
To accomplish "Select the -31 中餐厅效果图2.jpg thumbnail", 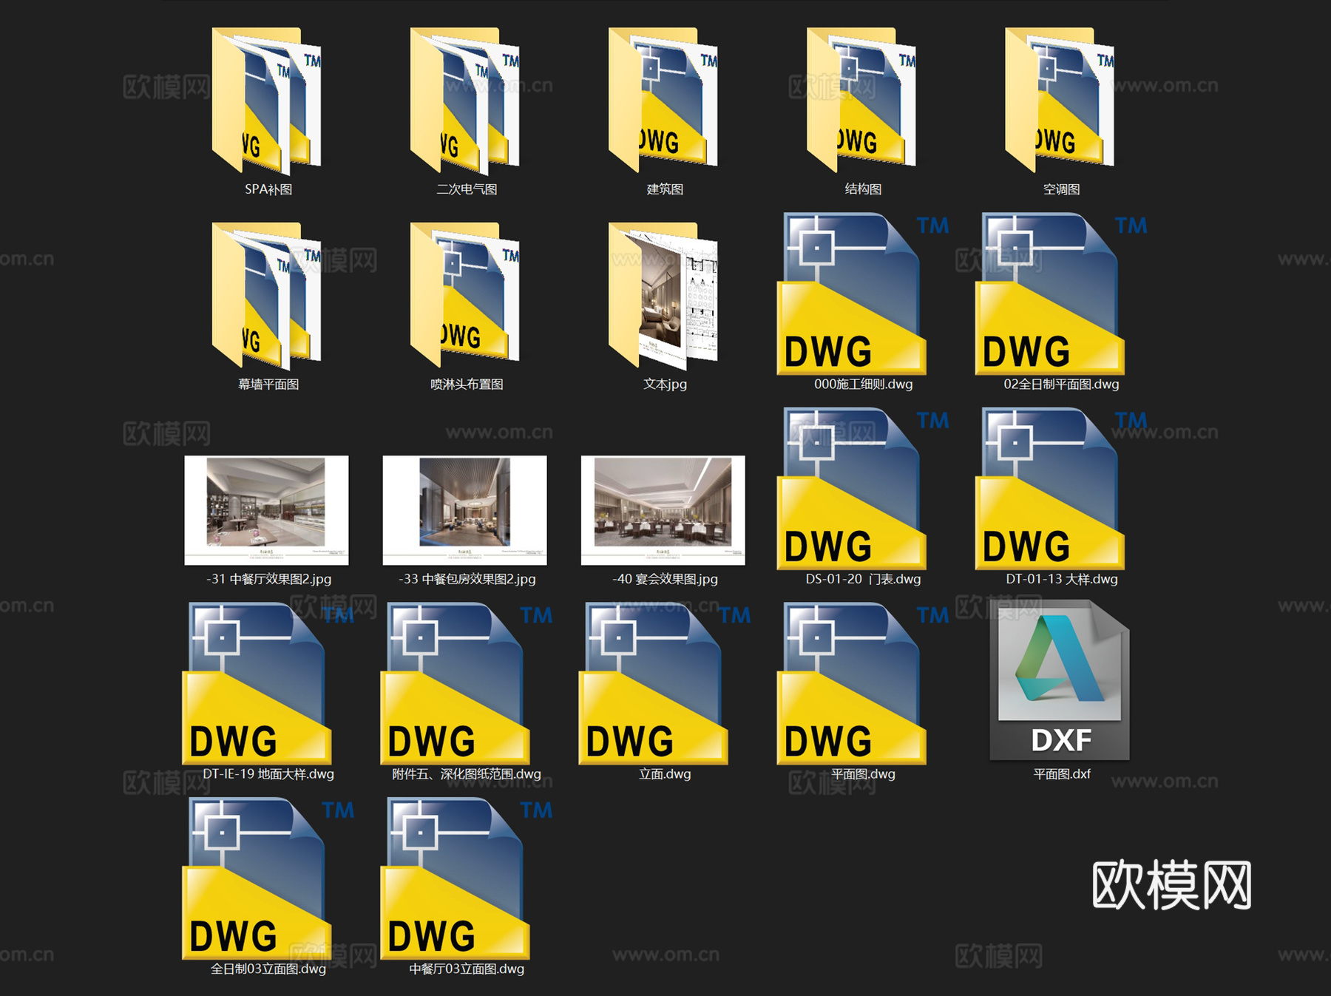I will coord(266,510).
